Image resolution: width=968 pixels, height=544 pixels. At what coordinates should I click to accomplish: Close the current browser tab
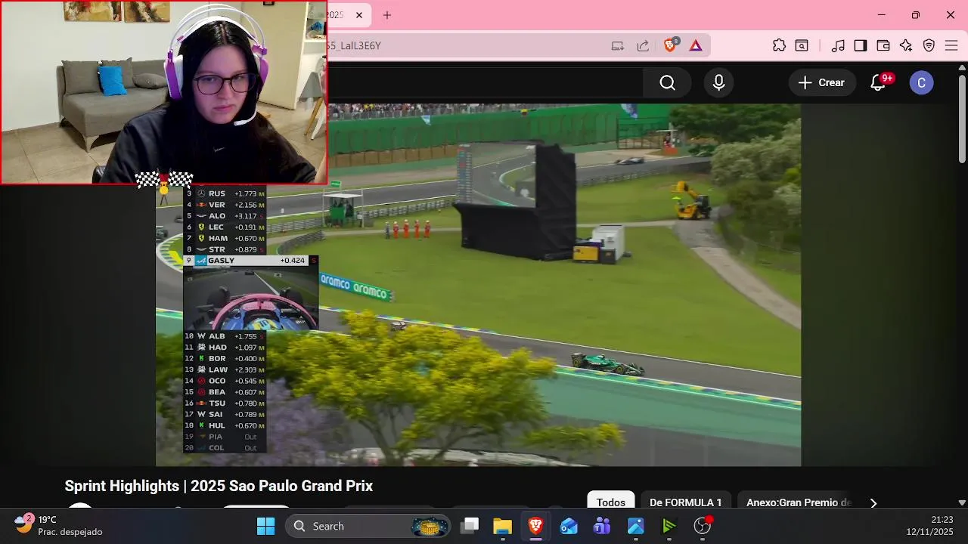(359, 15)
